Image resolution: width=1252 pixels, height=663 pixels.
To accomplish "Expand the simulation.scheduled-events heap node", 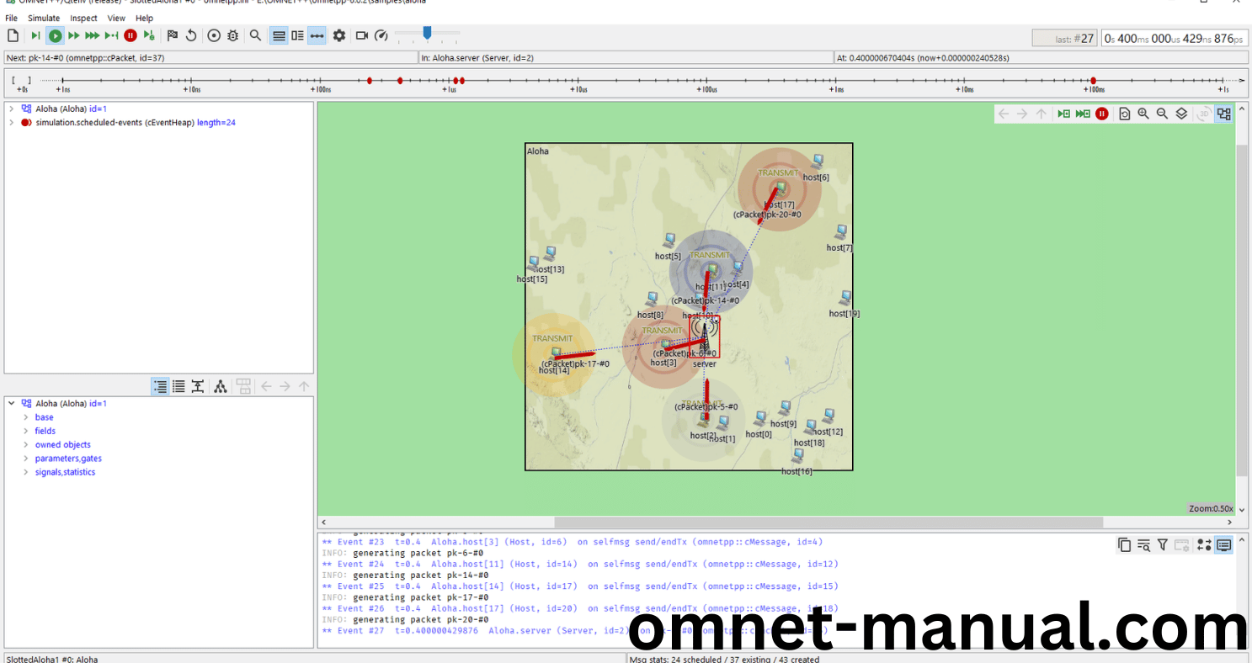I will pyautogui.click(x=13, y=121).
